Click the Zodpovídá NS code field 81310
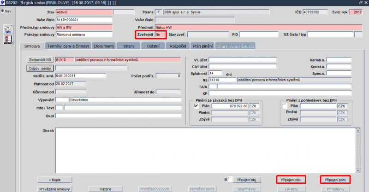 (x=65, y=60)
